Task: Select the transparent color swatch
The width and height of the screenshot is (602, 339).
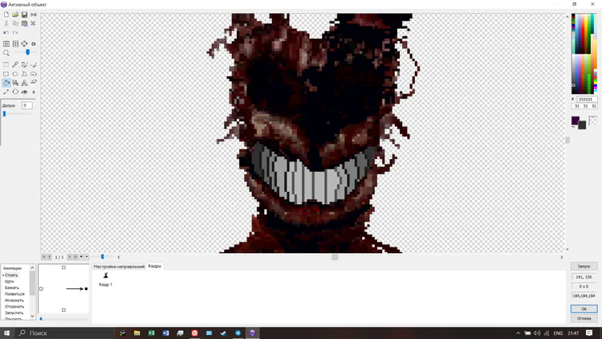Action: [x=593, y=120]
